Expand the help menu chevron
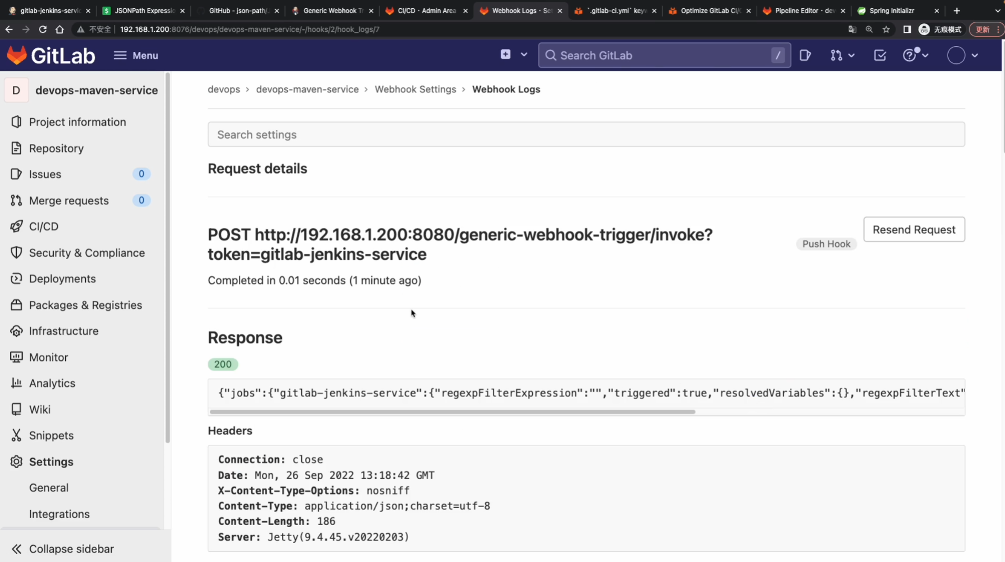The height and width of the screenshot is (562, 1005). click(925, 56)
